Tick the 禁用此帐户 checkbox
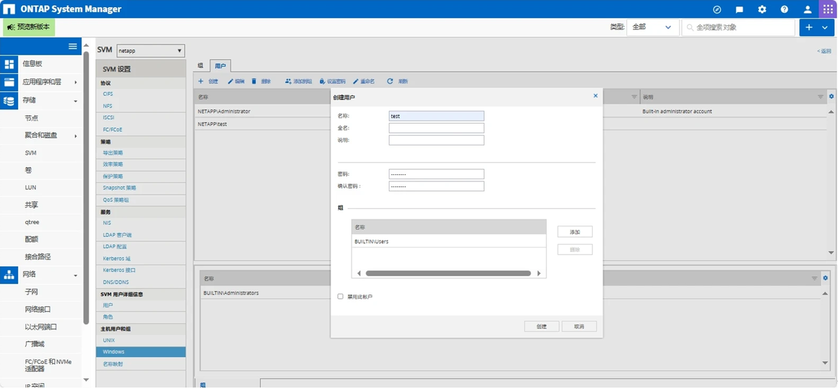 tap(340, 296)
